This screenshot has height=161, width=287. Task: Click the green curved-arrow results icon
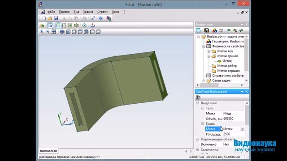coord(241,30)
